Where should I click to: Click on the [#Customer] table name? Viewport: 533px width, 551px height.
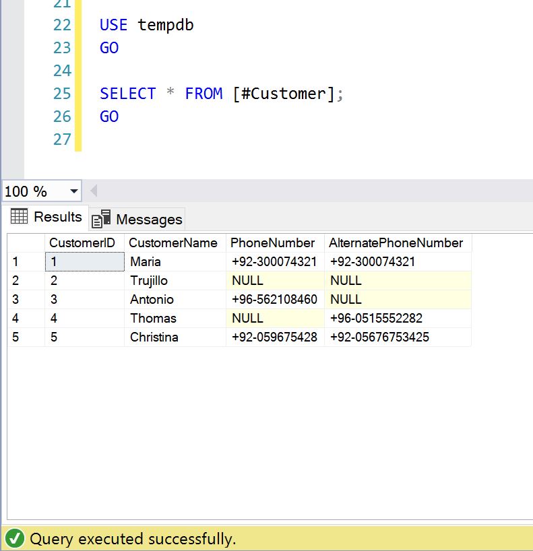click(x=283, y=94)
